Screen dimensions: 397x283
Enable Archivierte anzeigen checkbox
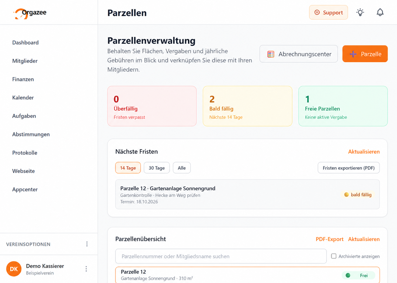[334, 256]
